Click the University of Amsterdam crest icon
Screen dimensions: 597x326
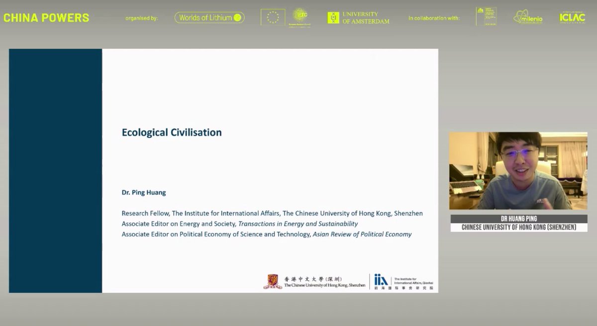[333, 17]
